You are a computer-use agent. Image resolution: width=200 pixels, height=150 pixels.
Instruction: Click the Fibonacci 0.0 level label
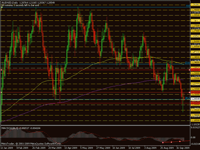click(188, 6)
